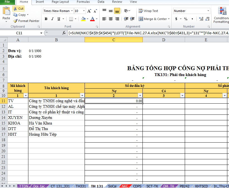Click the Select All corner button
229x188 pixels.
(4, 40)
